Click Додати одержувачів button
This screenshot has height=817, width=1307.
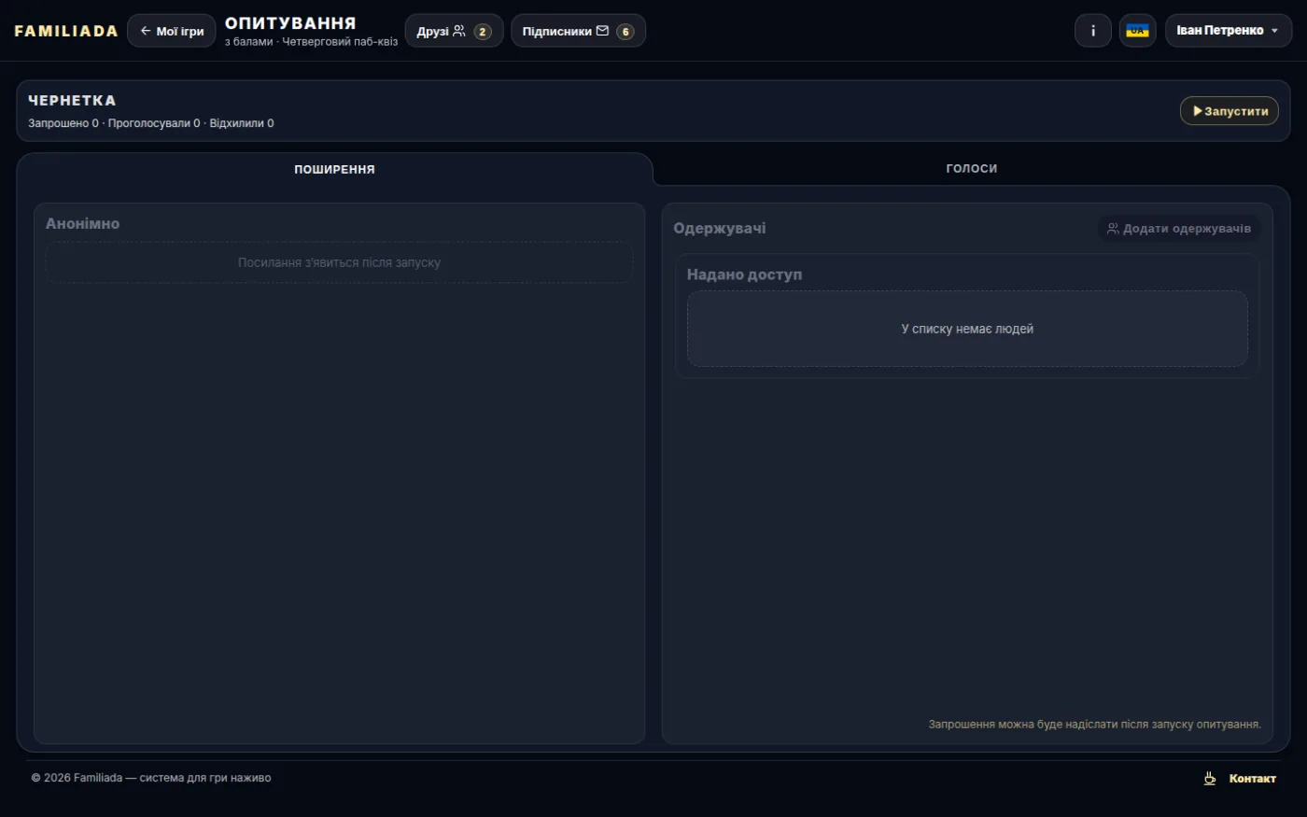click(x=1179, y=229)
